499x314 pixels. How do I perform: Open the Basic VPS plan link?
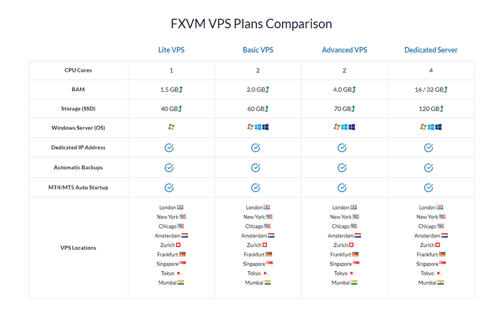click(x=257, y=50)
